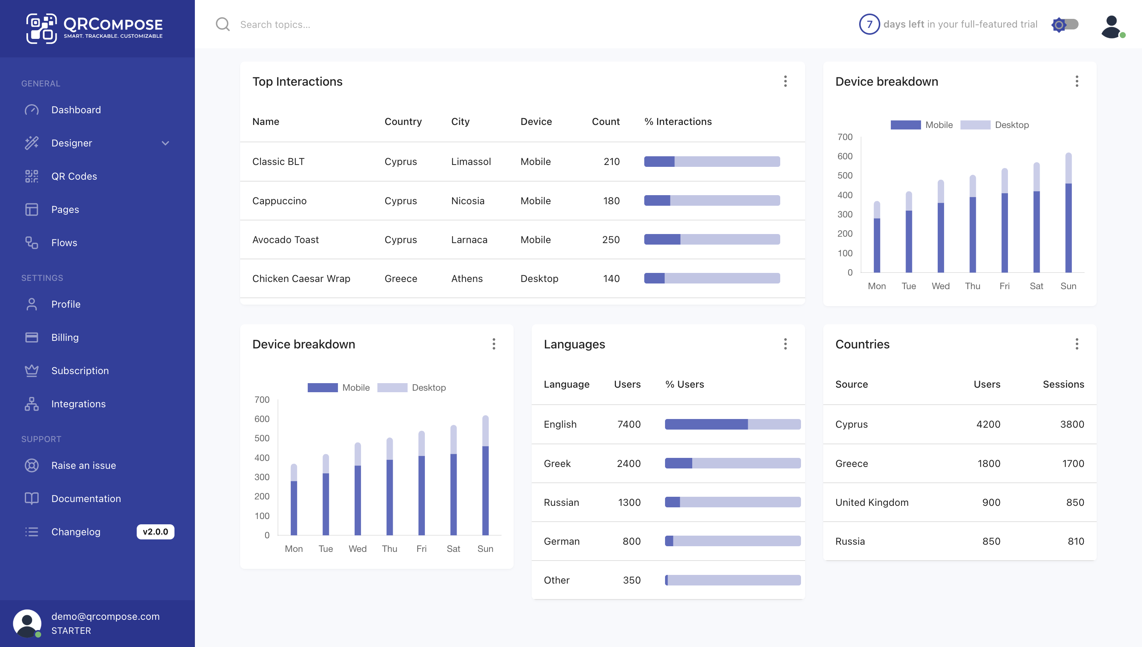
Task: Open the Pages section
Action: point(32,209)
